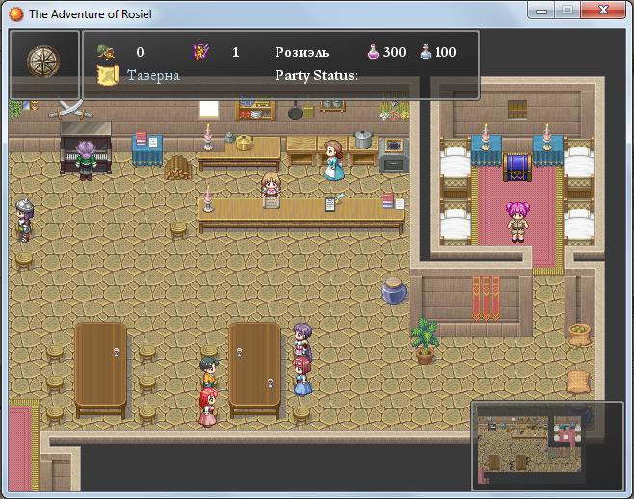
Task: Maximize the game window
Action: [568, 10]
